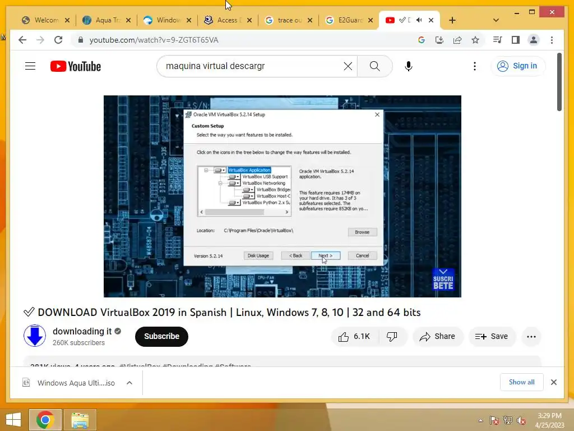Close the E2Guardian tab
Viewport: 574px width, 431px height.
[x=371, y=20]
